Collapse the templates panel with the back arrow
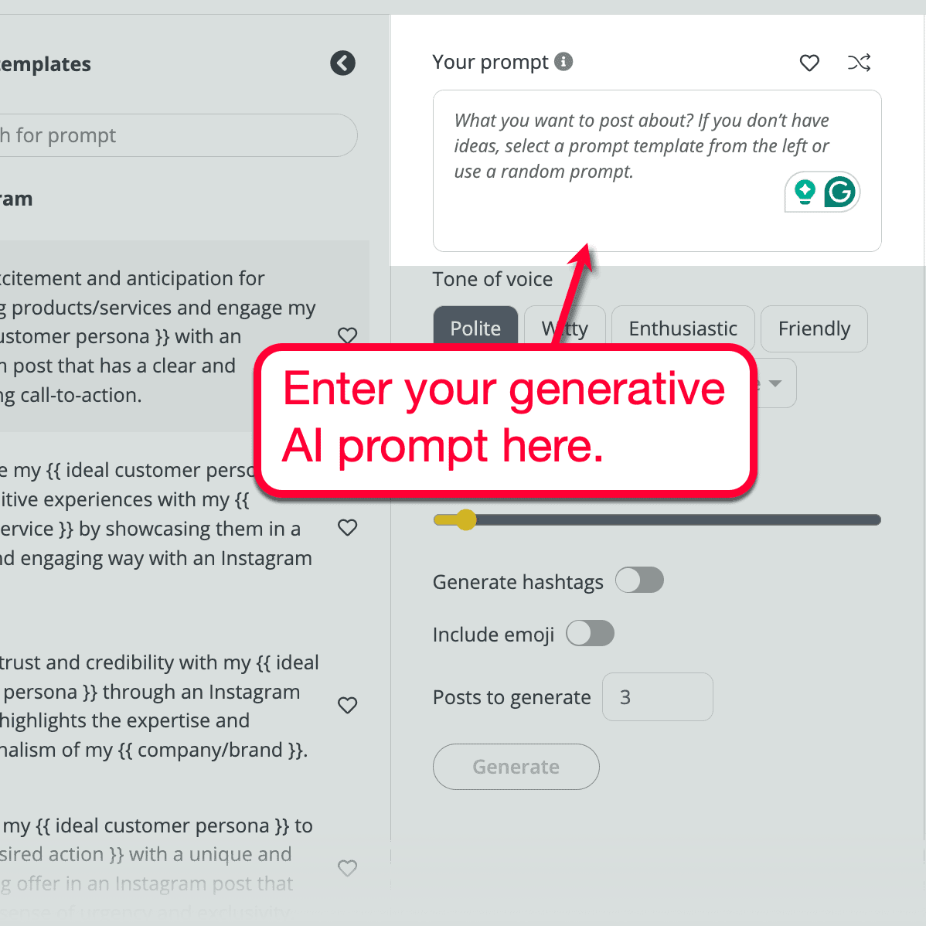Image resolution: width=926 pixels, height=926 pixels. pyautogui.click(x=342, y=63)
